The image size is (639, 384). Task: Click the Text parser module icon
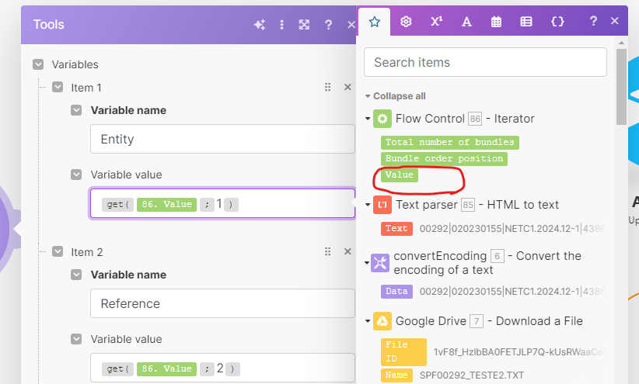coord(382,205)
